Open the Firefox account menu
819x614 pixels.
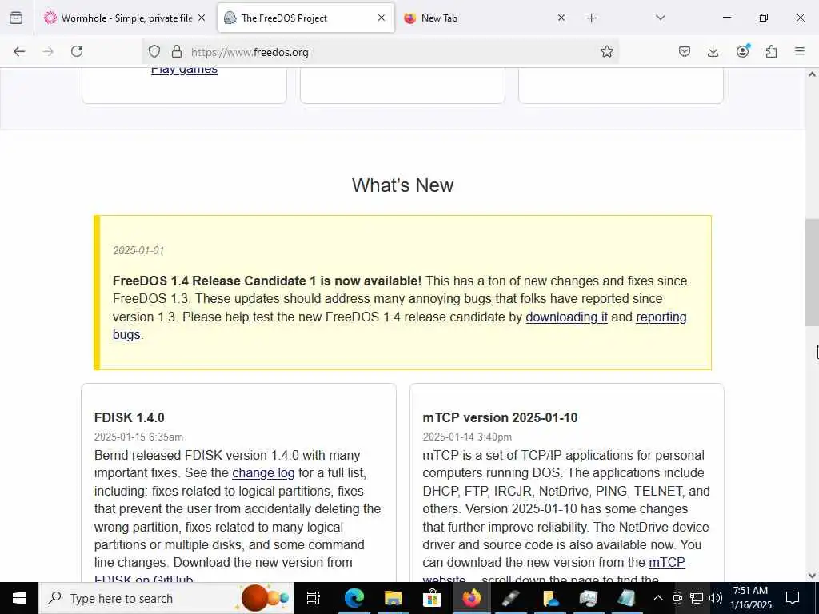coord(742,51)
